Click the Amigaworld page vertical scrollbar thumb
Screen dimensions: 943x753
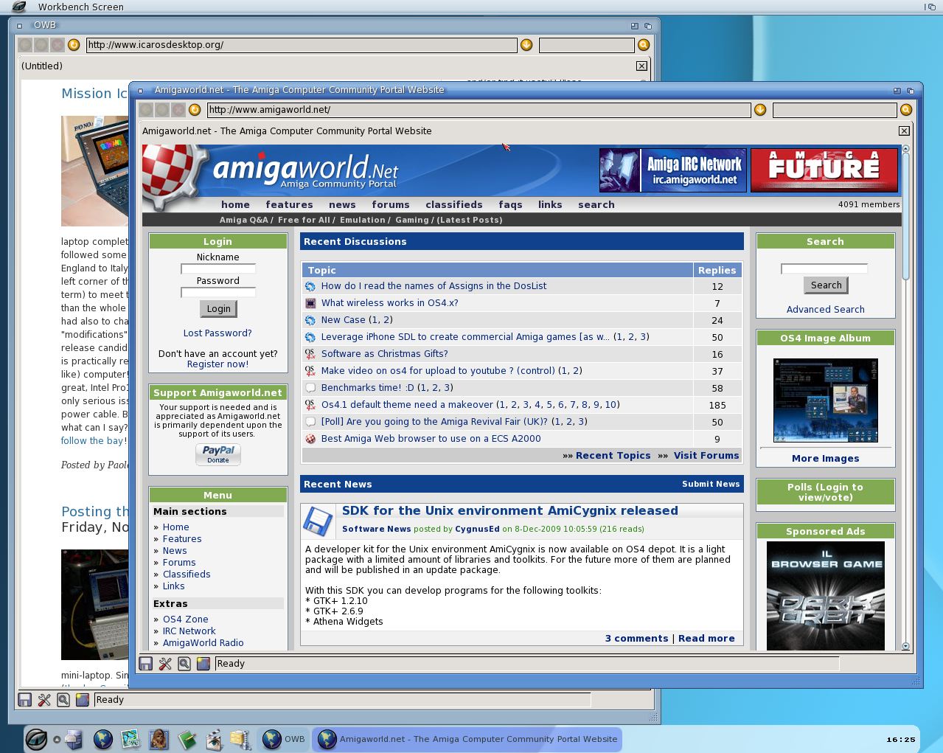pos(906,216)
